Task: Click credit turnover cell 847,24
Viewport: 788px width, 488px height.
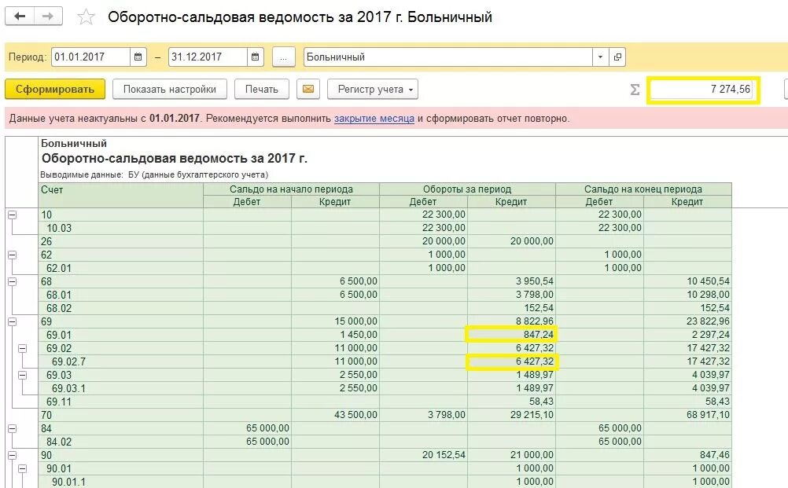Action: pyautogui.click(x=512, y=335)
